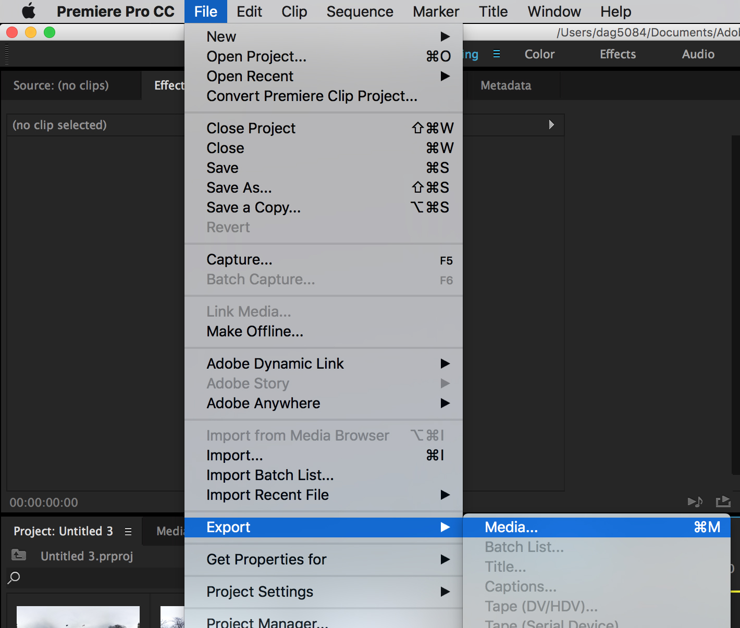The height and width of the screenshot is (628, 740).
Task: Open the active workspace hamburger menu
Action: pos(497,54)
